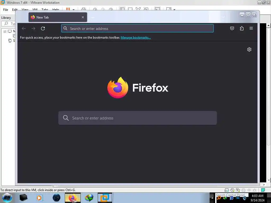Click VMware status bar hard disk icon
This screenshot has height=203, width=271.
click(x=227, y=190)
